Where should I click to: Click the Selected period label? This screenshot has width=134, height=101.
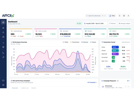click(126, 42)
